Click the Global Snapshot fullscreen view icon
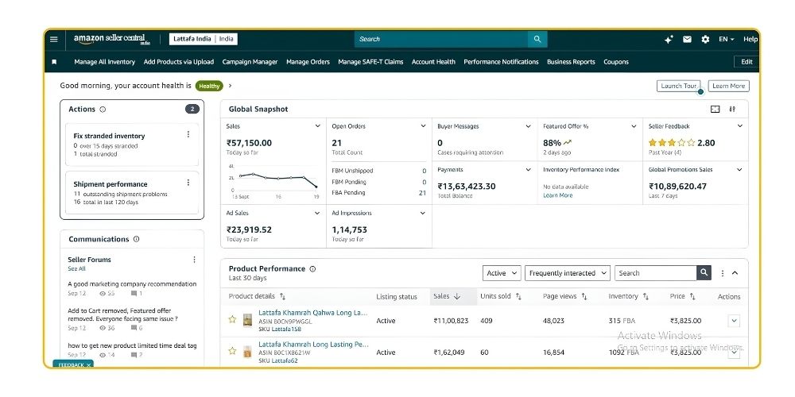Screen dimensions: 795x397 (715, 110)
